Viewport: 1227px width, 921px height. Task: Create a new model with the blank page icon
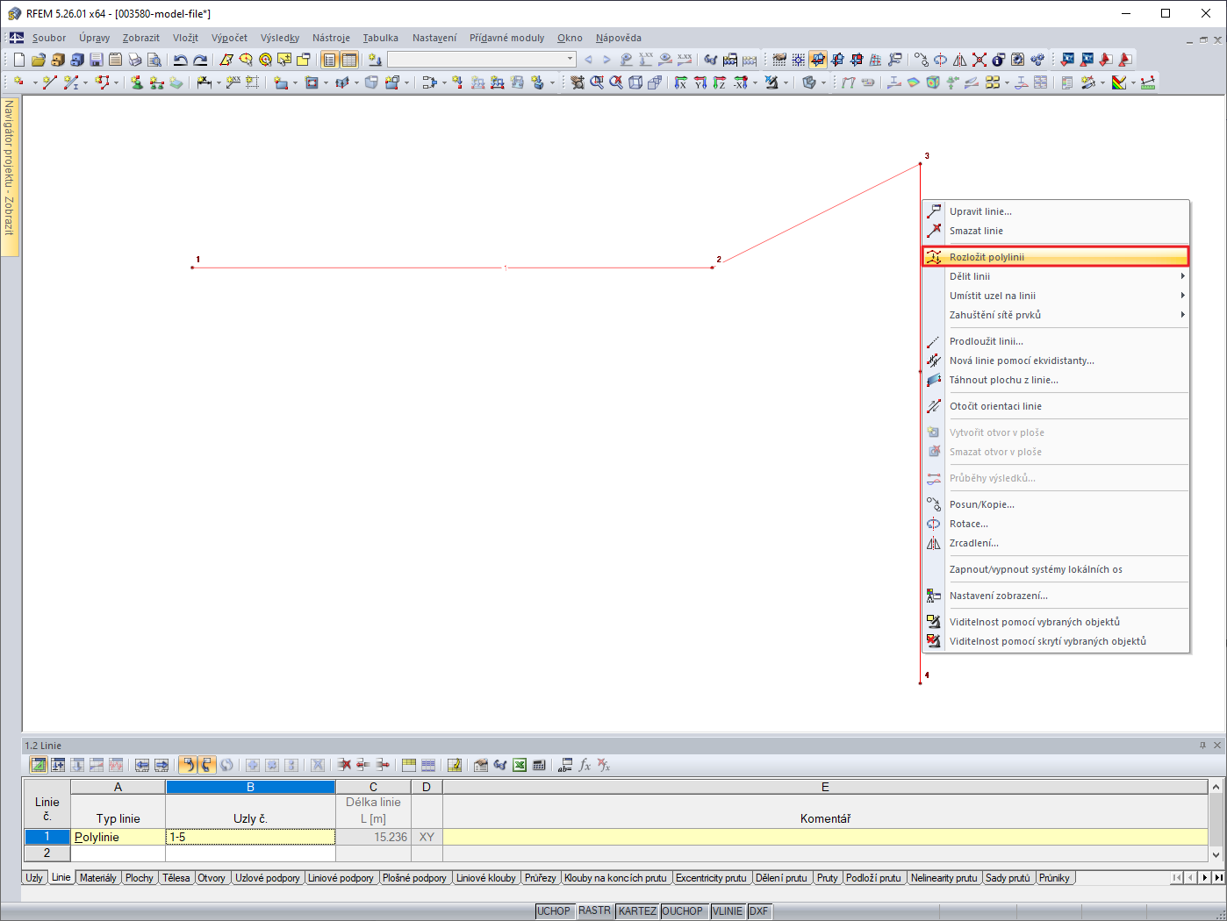(x=19, y=60)
